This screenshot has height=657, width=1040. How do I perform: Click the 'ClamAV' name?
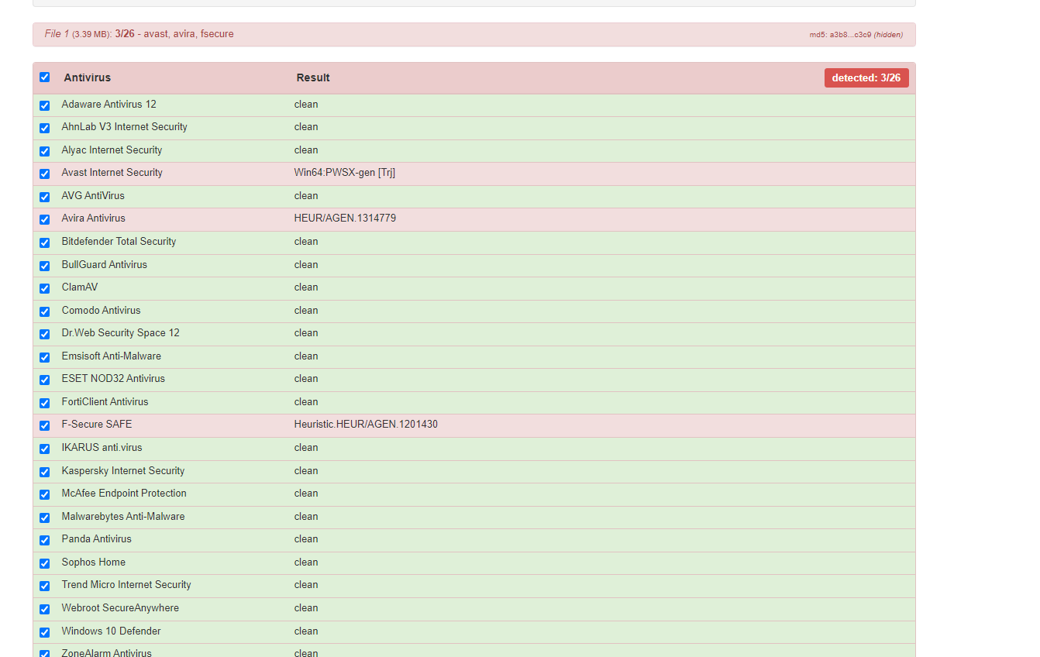(x=80, y=287)
